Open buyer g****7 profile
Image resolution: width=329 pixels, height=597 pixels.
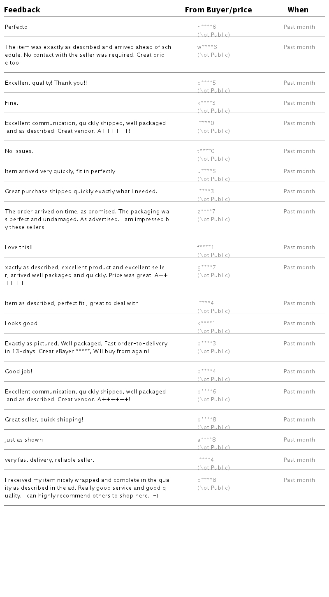tap(206, 268)
